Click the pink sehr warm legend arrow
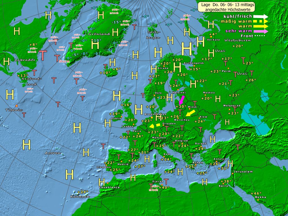The width and height of the screenshot is (288, 216). (x=260, y=31)
